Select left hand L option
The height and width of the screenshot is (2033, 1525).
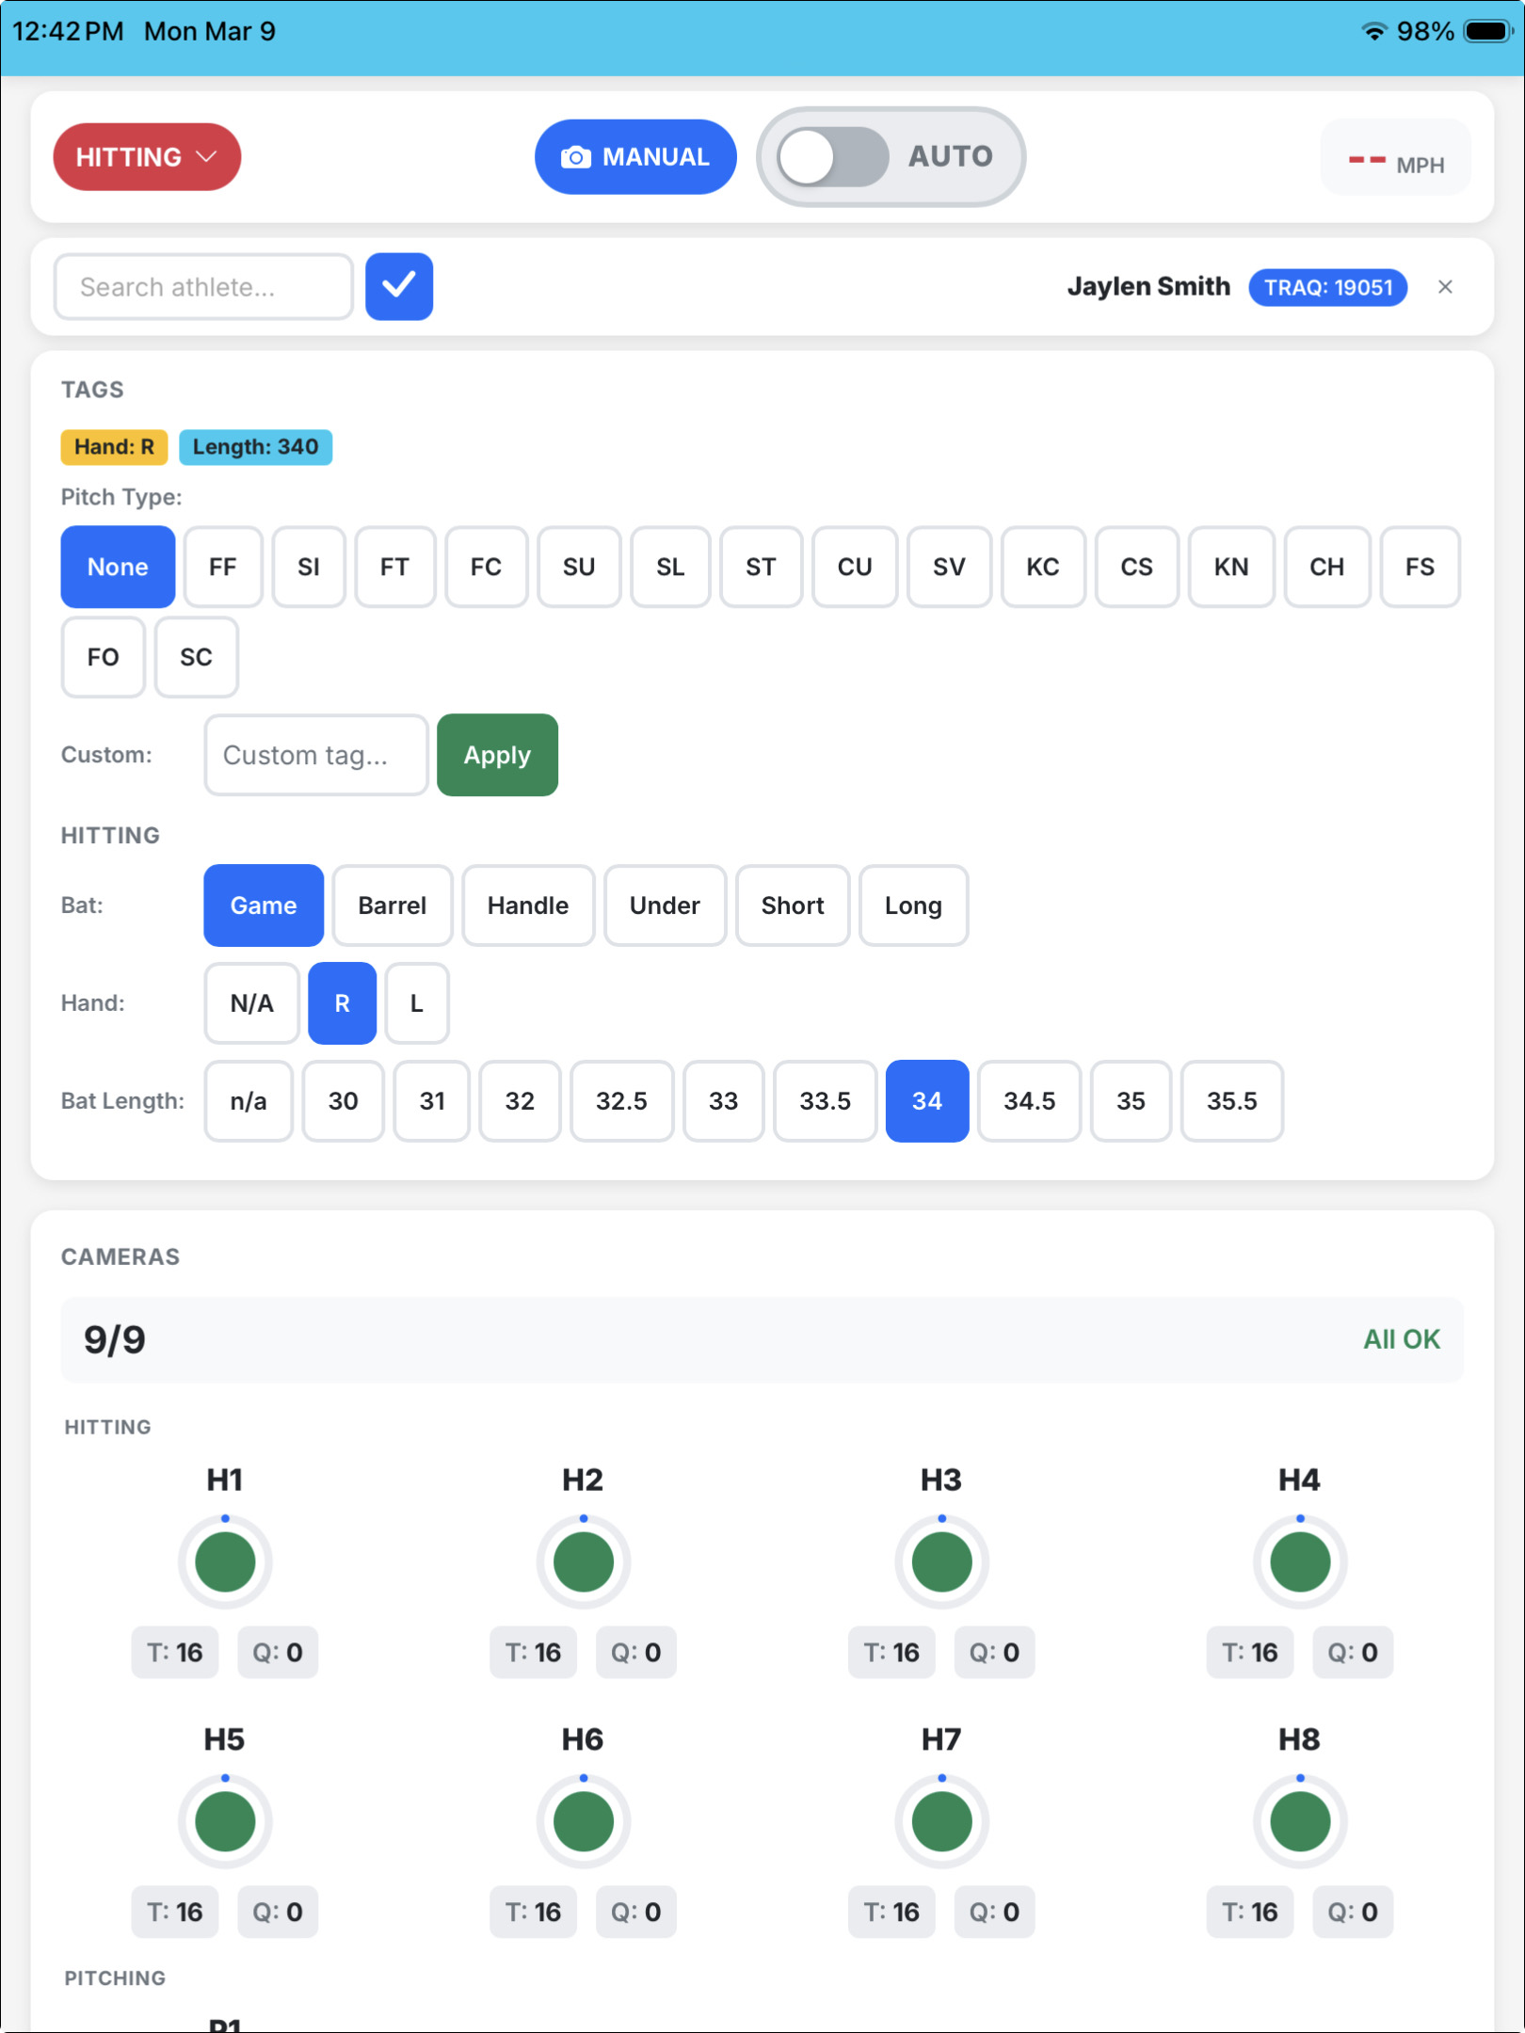(x=416, y=1003)
